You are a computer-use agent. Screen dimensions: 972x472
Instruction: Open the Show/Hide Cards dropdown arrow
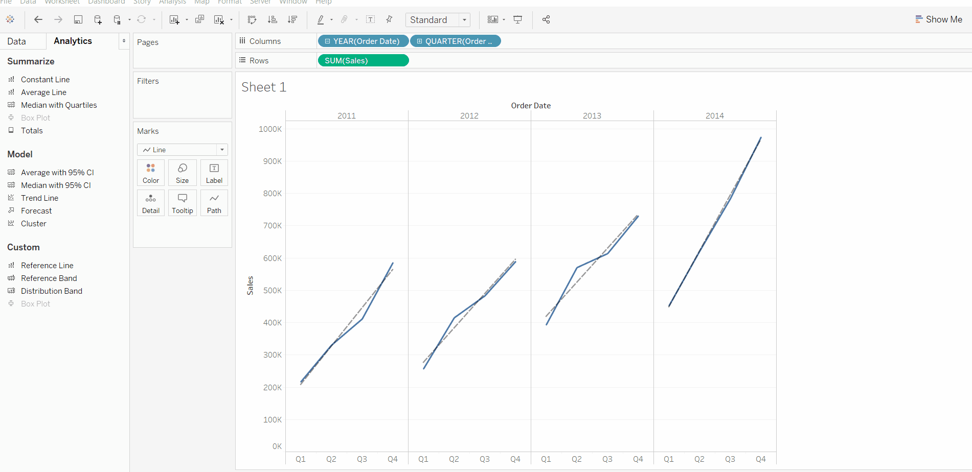pos(504,20)
